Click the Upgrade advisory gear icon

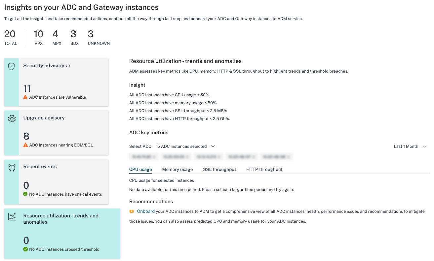[12, 119]
